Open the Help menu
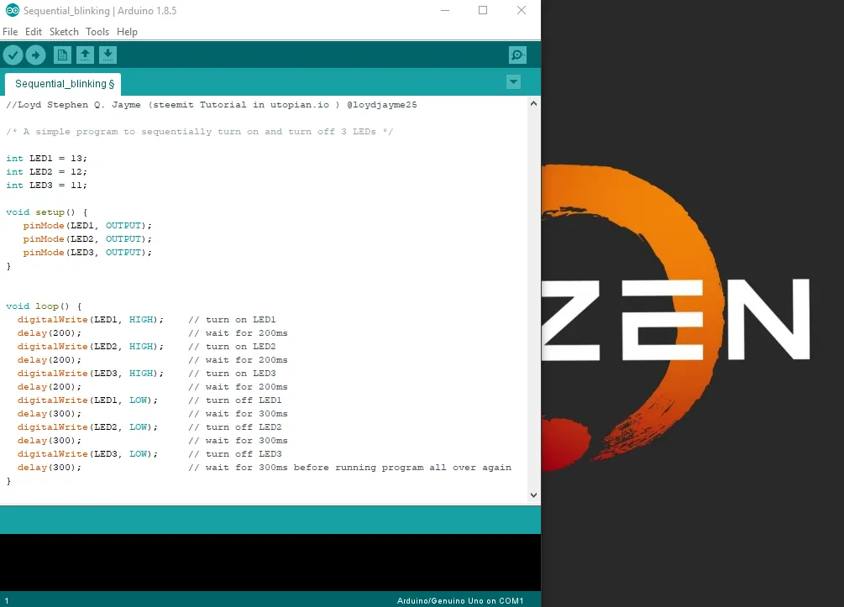The height and width of the screenshot is (607, 844). pyautogui.click(x=127, y=32)
